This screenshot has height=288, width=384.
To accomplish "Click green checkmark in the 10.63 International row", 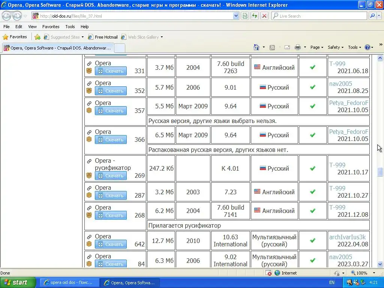I will (312, 240).
